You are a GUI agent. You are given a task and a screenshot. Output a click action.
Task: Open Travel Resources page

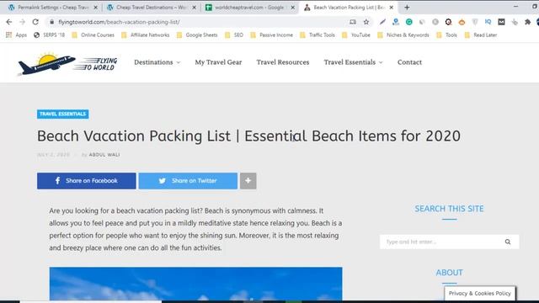click(283, 62)
